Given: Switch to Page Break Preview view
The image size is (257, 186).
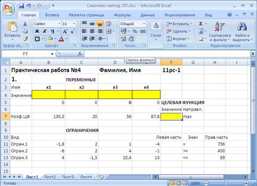Looking at the screenshot, I should point(185,184).
